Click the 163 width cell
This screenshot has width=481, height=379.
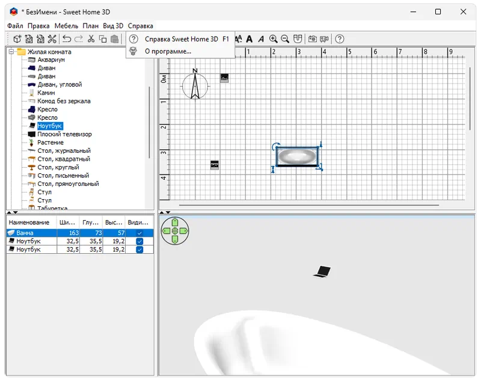pyautogui.click(x=68, y=233)
